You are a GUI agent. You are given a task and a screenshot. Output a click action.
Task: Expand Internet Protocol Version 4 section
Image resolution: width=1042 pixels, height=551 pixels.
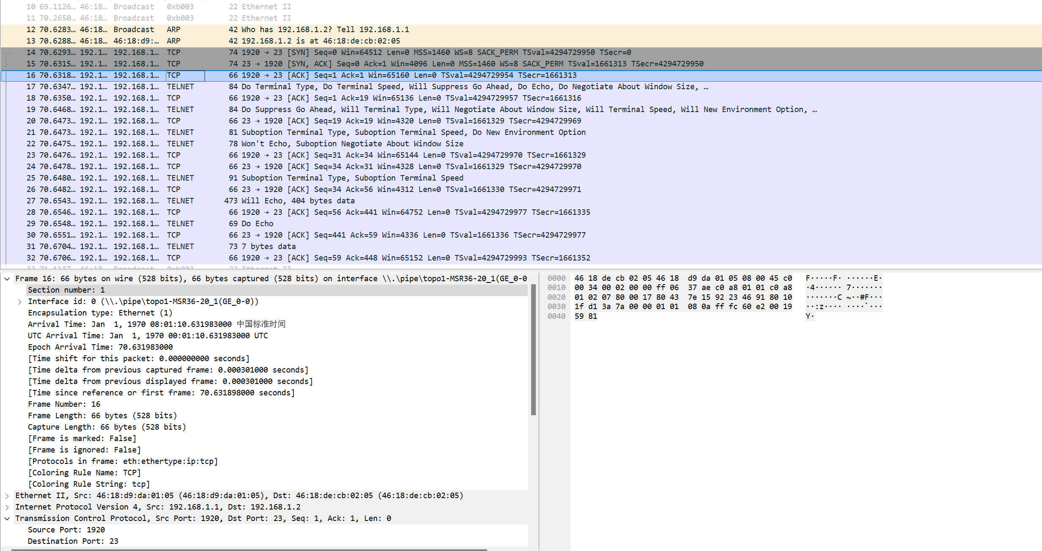(x=7, y=507)
